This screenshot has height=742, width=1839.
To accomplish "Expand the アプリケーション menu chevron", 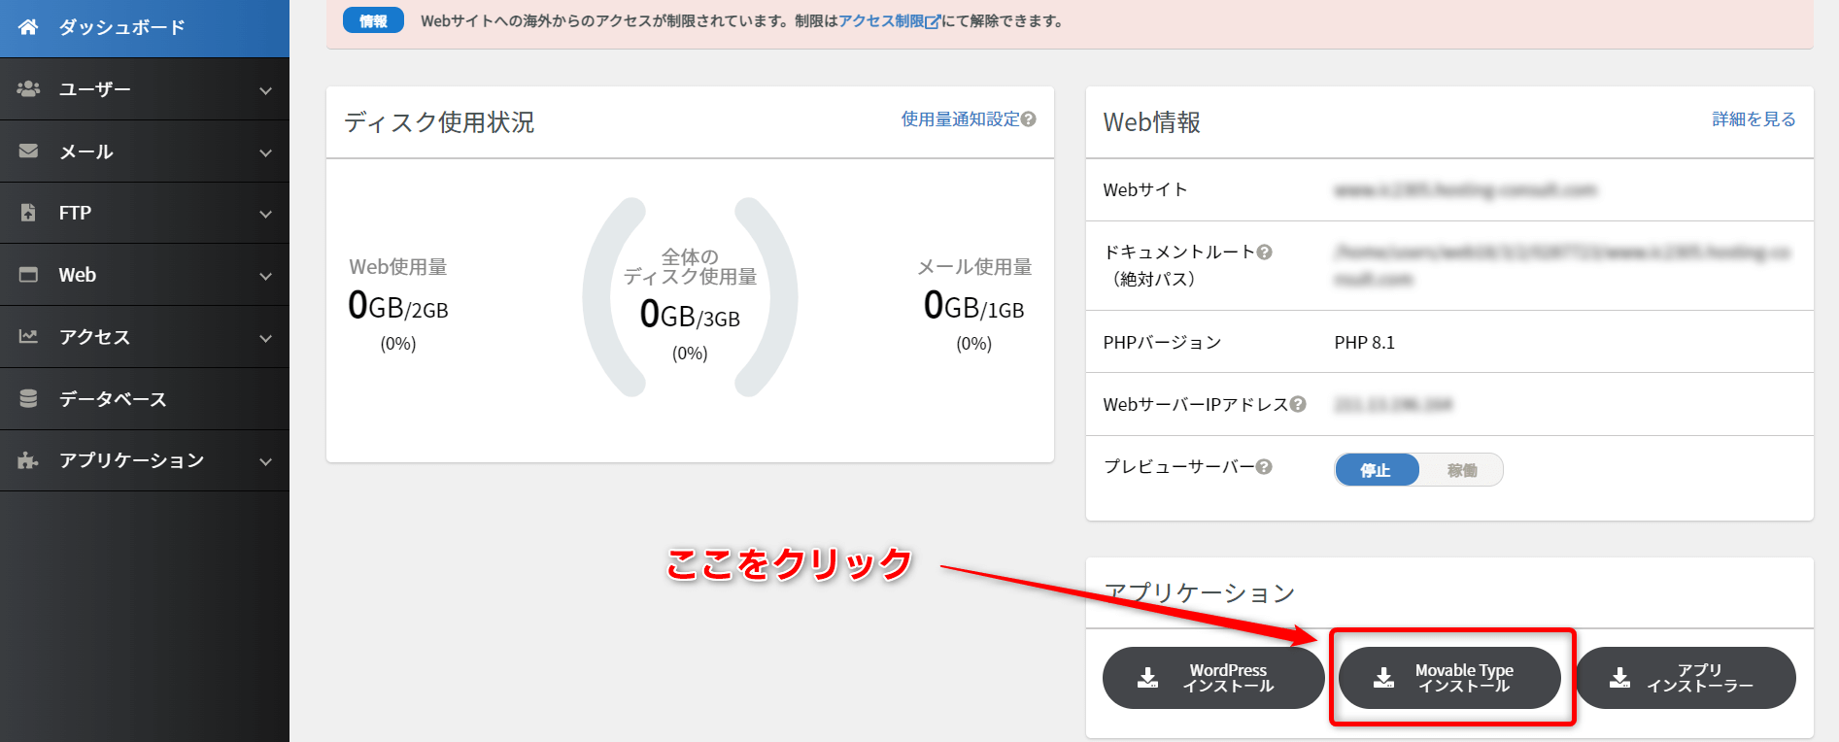I will click(x=265, y=461).
